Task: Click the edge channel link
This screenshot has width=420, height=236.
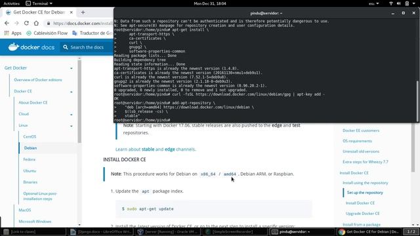Action: [x=170, y=149]
